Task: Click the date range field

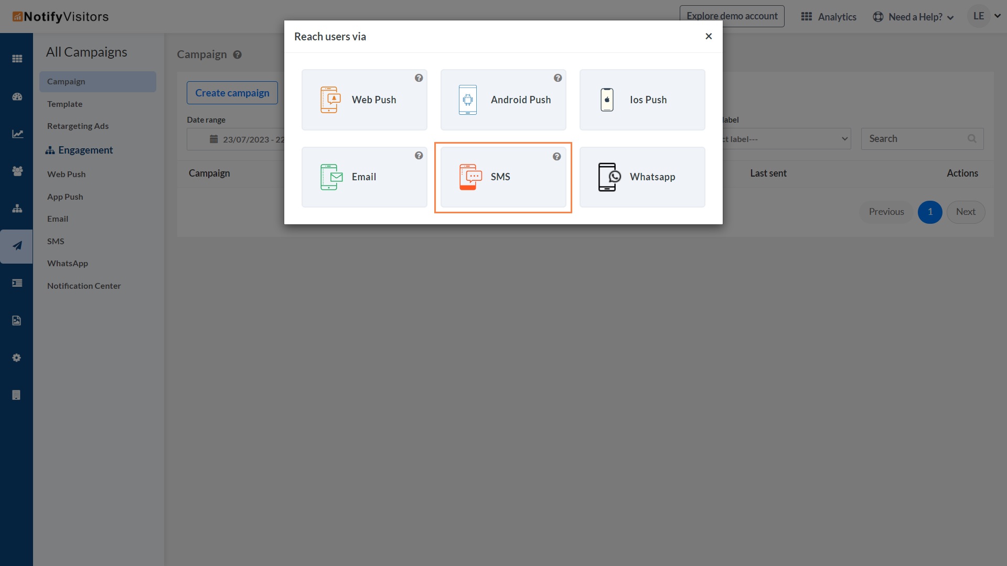Action: (236, 139)
